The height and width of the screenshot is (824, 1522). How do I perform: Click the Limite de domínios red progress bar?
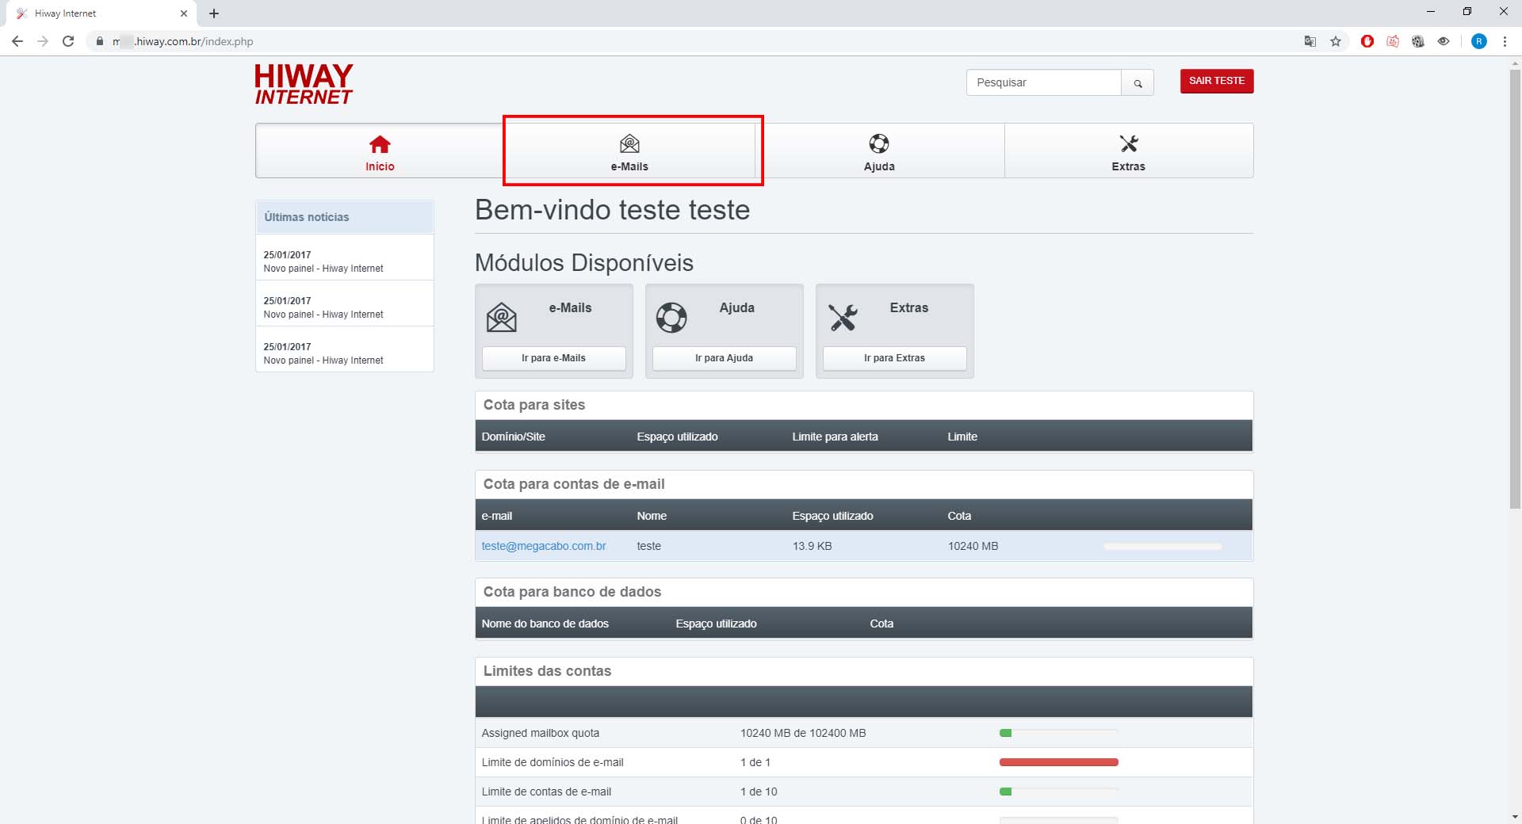click(1059, 762)
